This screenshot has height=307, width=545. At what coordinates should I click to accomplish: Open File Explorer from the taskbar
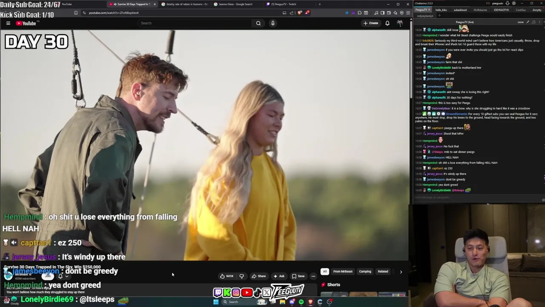[x=282, y=302]
